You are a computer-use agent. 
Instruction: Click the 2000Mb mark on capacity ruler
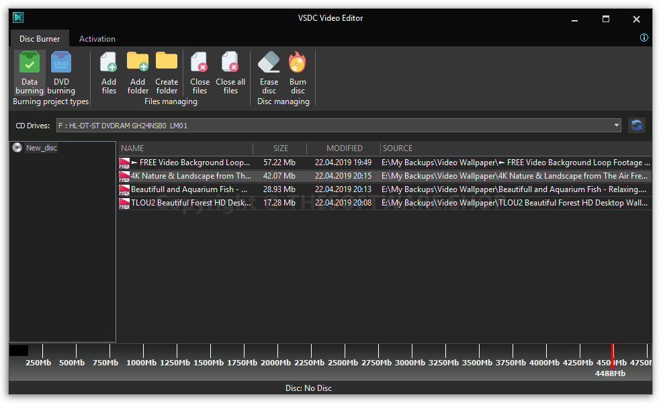click(275, 363)
